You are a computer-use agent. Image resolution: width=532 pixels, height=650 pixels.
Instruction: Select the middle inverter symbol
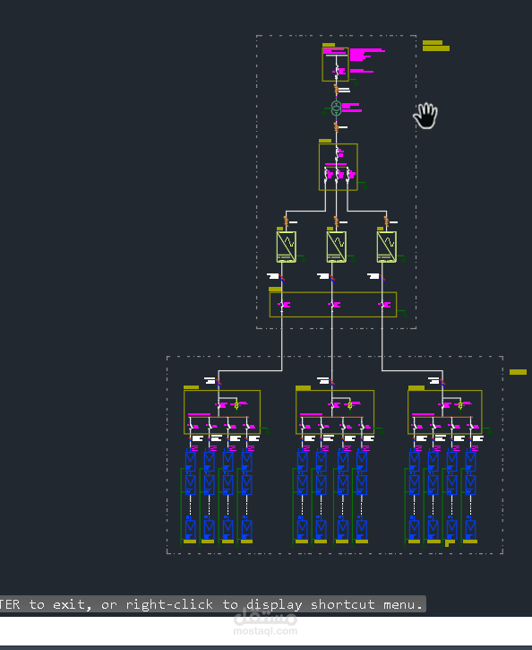coord(336,247)
